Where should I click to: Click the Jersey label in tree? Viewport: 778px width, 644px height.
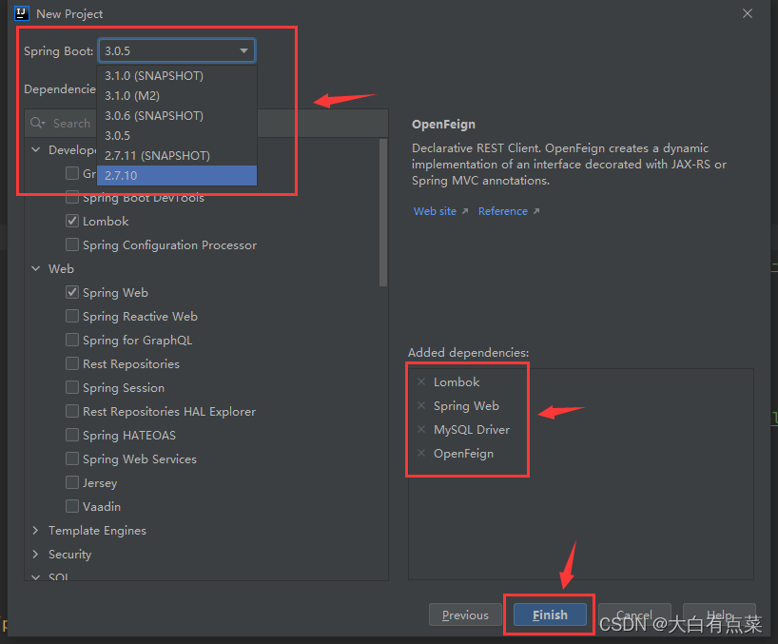100,482
